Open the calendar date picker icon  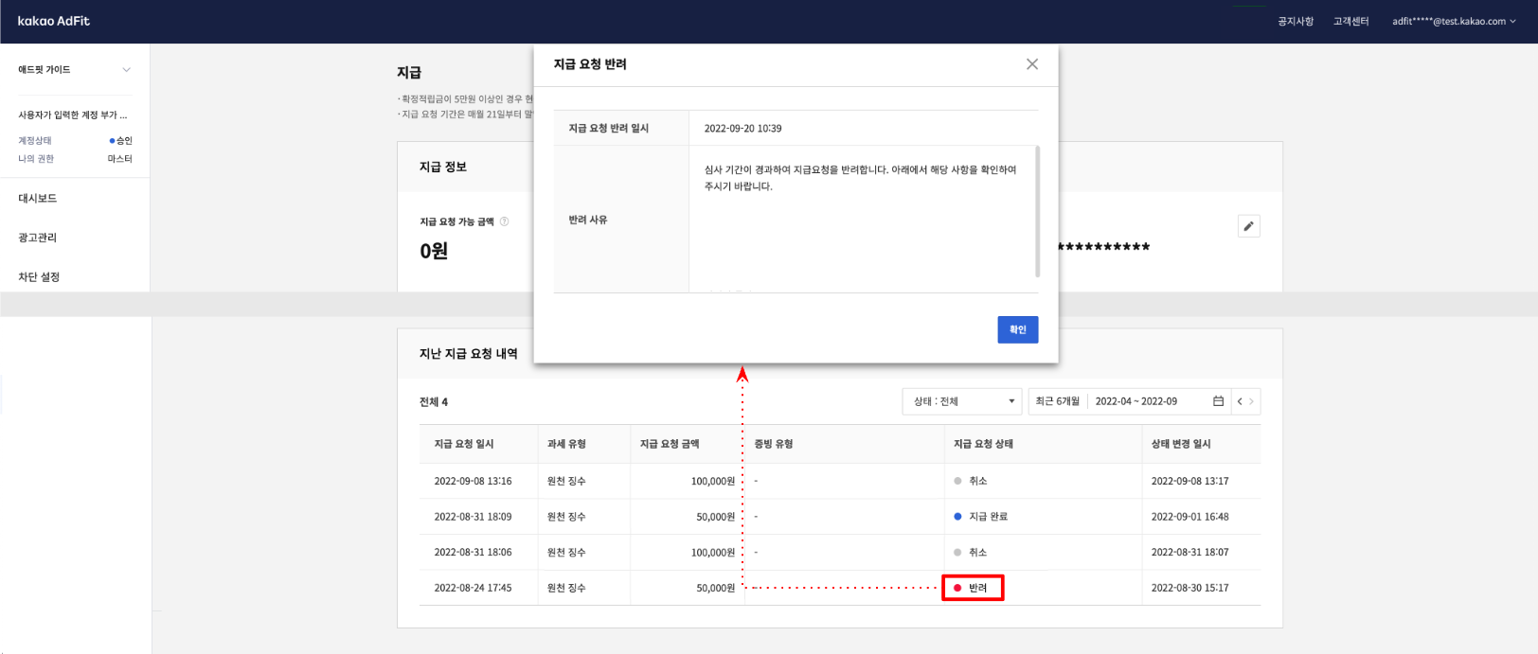[x=1218, y=401]
